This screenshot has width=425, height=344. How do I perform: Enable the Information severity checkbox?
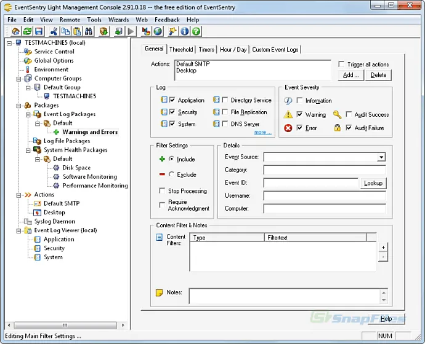(300, 101)
